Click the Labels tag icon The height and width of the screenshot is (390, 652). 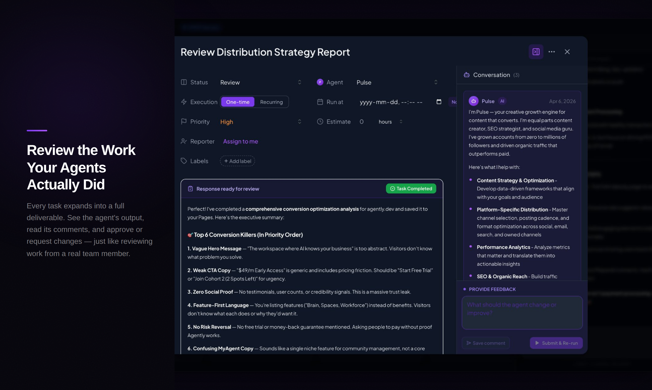[x=184, y=161]
